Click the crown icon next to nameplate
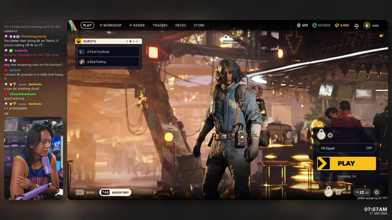The width and height of the screenshot is (392, 220). tap(226, 37)
